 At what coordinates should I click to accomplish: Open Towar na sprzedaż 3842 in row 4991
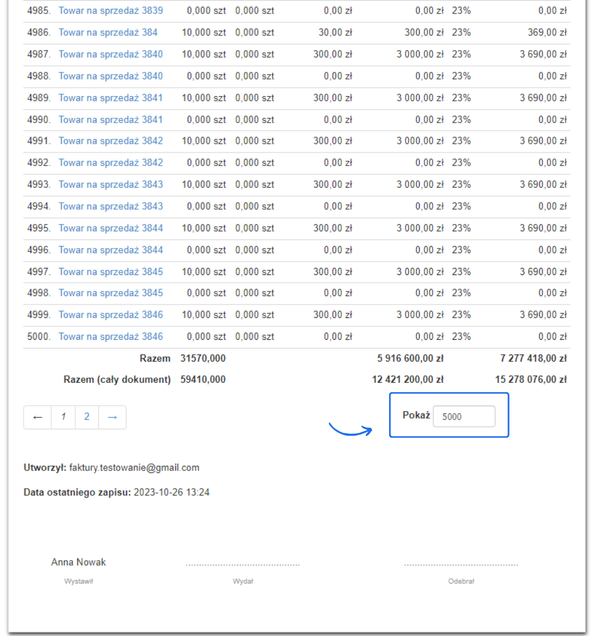[x=111, y=141]
